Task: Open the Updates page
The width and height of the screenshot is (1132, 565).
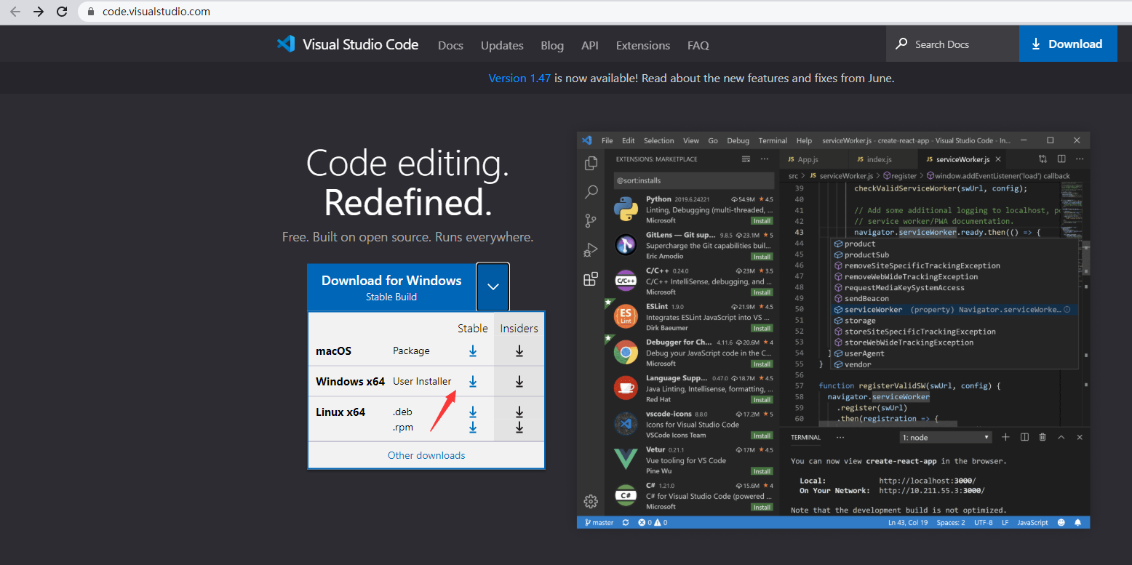Action: (x=502, y=45)
